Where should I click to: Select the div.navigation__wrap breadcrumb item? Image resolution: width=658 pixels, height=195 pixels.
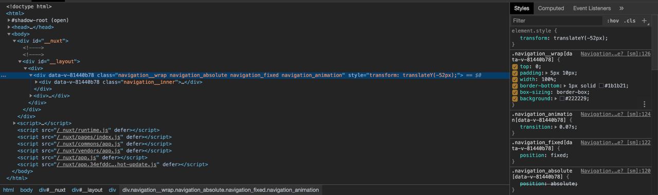tap(221, 190)
